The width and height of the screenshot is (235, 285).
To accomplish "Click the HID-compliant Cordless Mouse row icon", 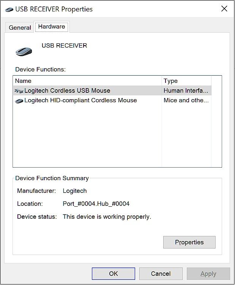I will click(x=19, y=101).
